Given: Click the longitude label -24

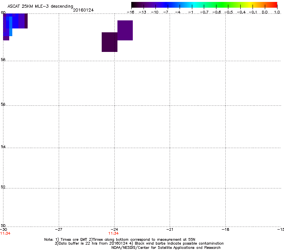Looking at the screenshot, I should pos(114,230).
